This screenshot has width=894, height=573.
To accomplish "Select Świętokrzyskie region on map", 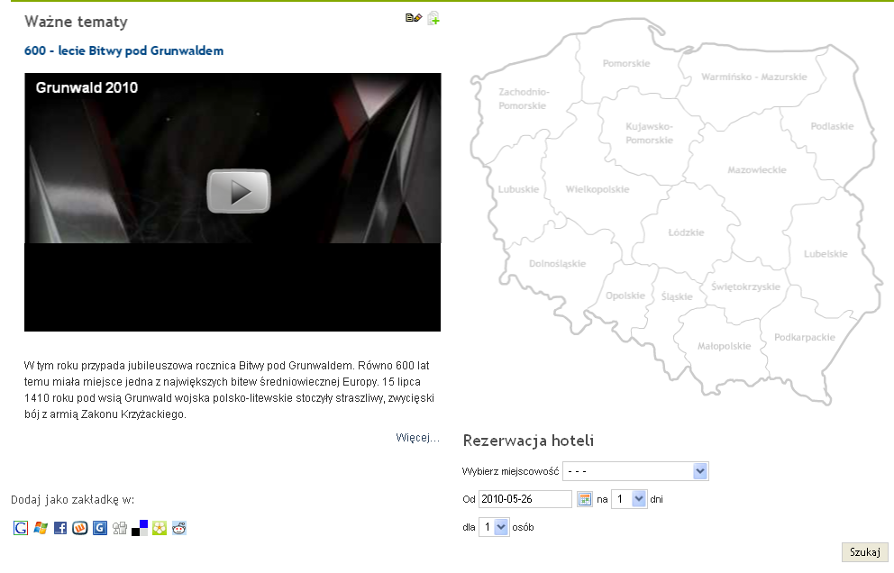I will [745, 286].
